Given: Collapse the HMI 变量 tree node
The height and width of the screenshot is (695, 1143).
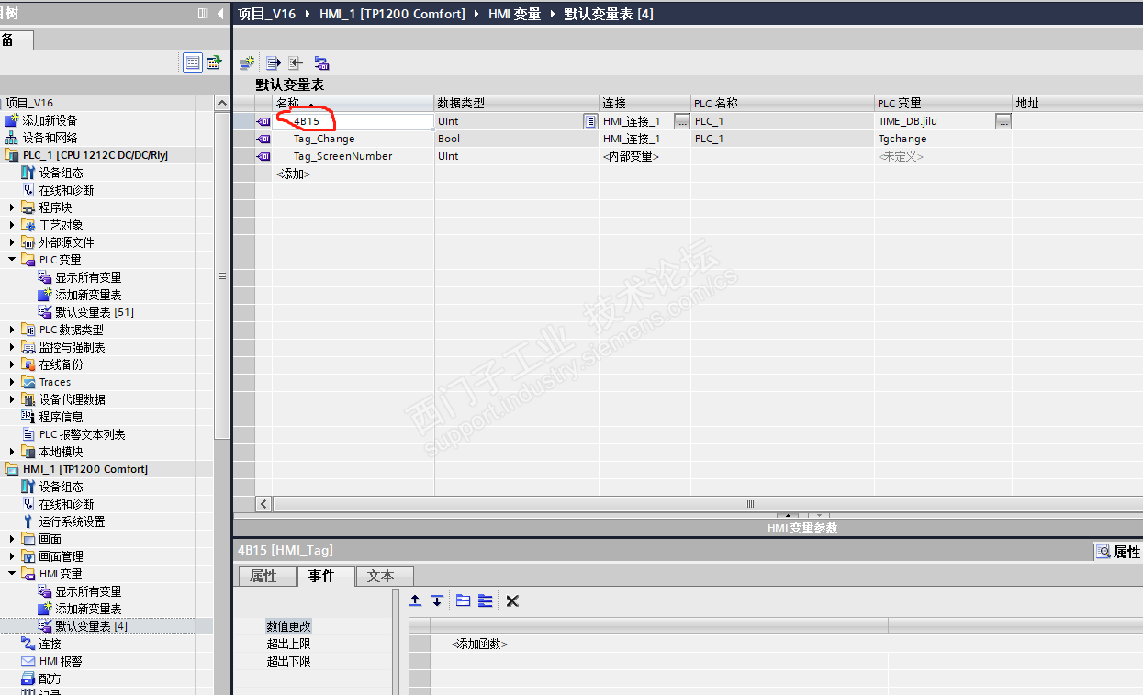Looking at the screenshot, I should tap(12, 574).
